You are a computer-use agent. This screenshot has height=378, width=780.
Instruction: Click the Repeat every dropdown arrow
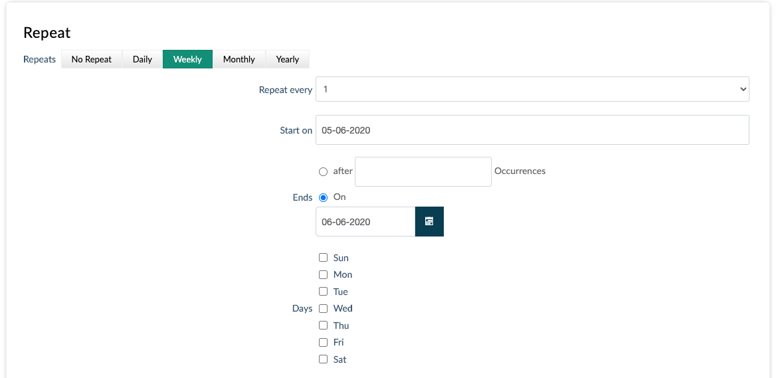click(742, 89)
